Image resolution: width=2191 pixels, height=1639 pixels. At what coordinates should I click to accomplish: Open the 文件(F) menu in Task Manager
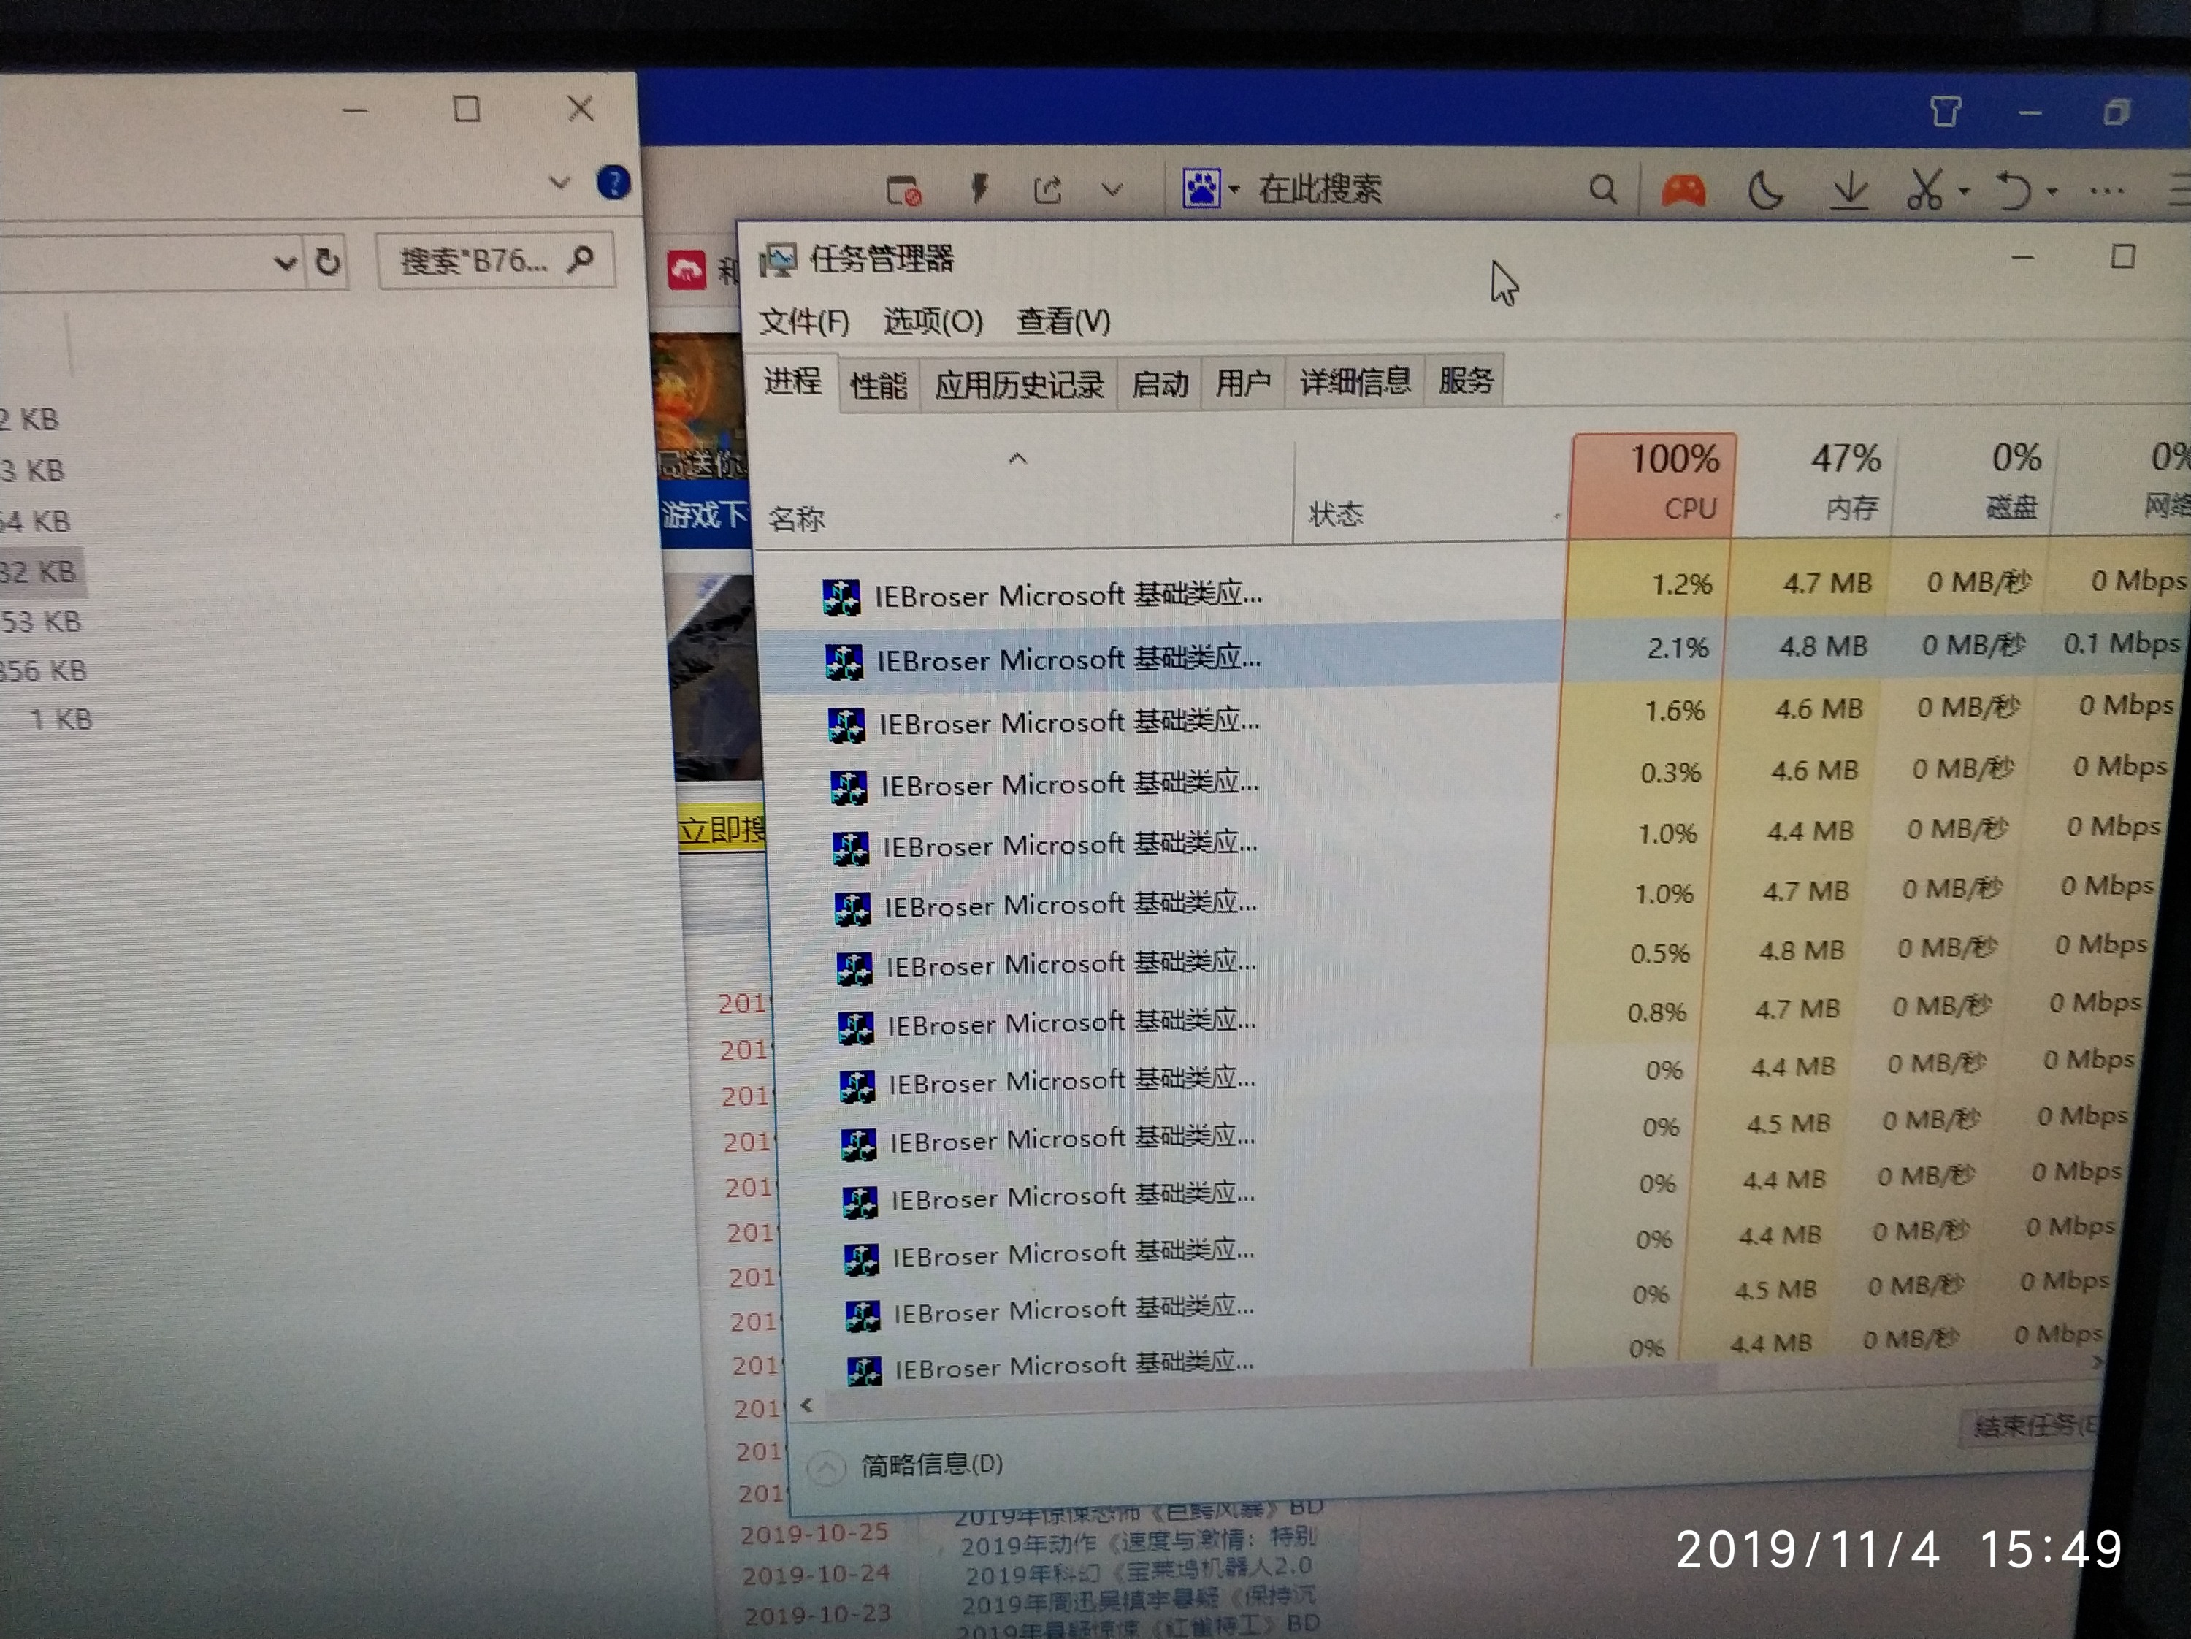click(803, 321)
